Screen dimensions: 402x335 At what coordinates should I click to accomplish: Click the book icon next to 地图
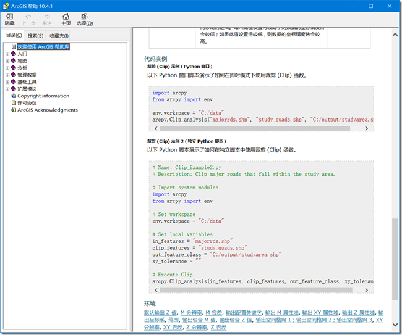(x=14, y=60)
